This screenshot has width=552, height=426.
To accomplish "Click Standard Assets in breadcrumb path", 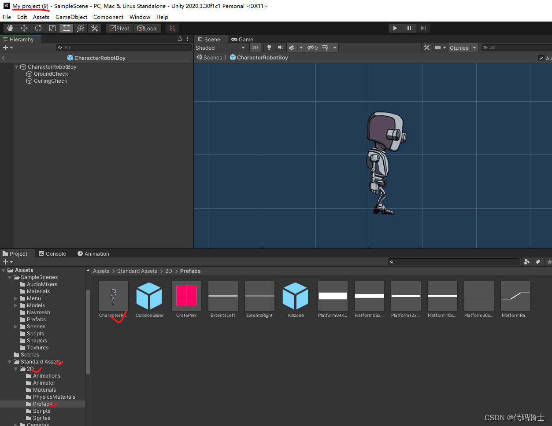I will click(137, 271).
